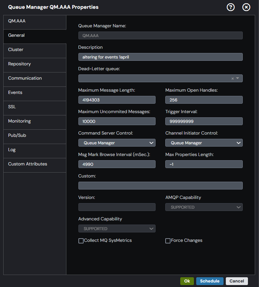This screenshot has height=287, width=259.
Task: Click the Maximum Open Handles field
Action: [x=204, y=100]
